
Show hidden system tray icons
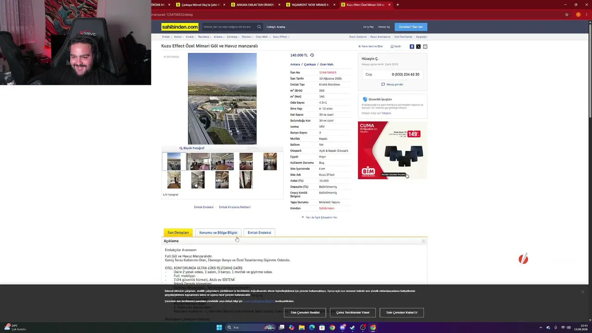541,327
